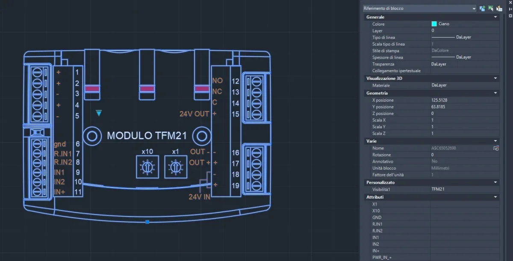The height and width of the screenshot is (261, 513).
Task: Click the Select Objects icon
Action: point(491,8)
